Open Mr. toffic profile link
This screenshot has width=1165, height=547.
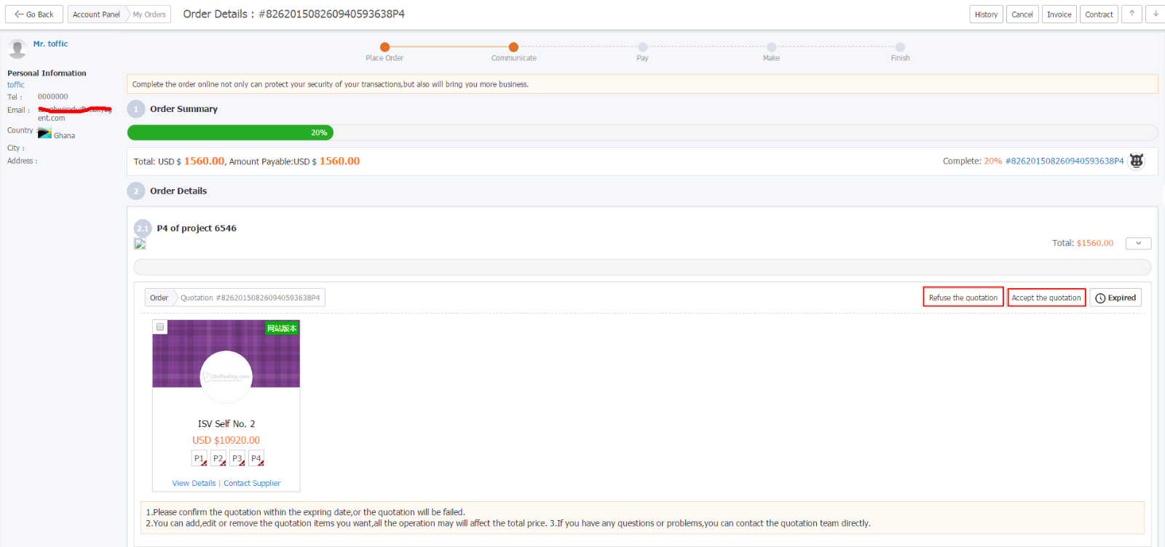(50, 44)
